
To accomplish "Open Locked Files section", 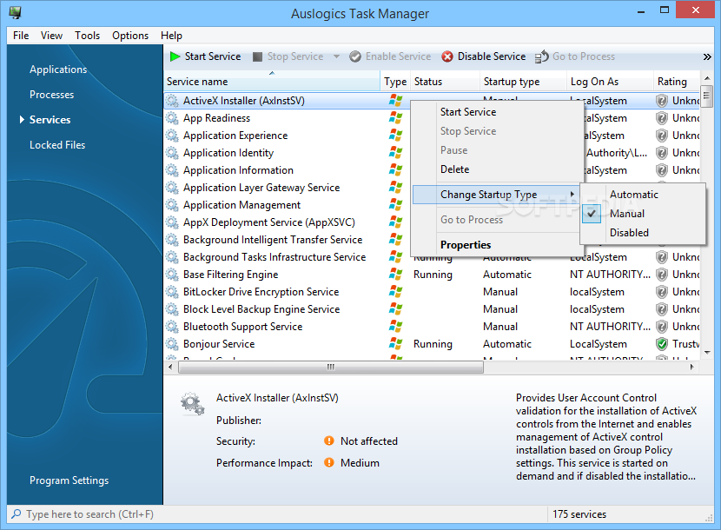I will pos(57,145).
